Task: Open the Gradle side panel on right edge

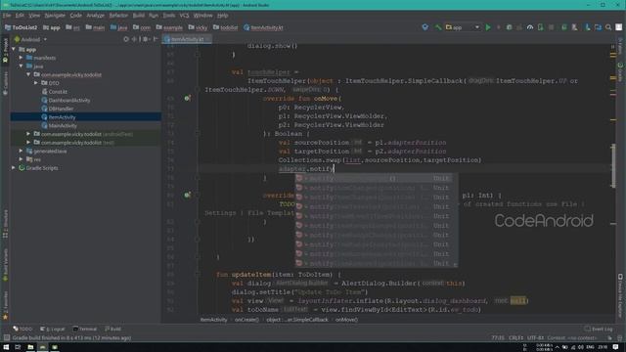Action: pos(620,71)
